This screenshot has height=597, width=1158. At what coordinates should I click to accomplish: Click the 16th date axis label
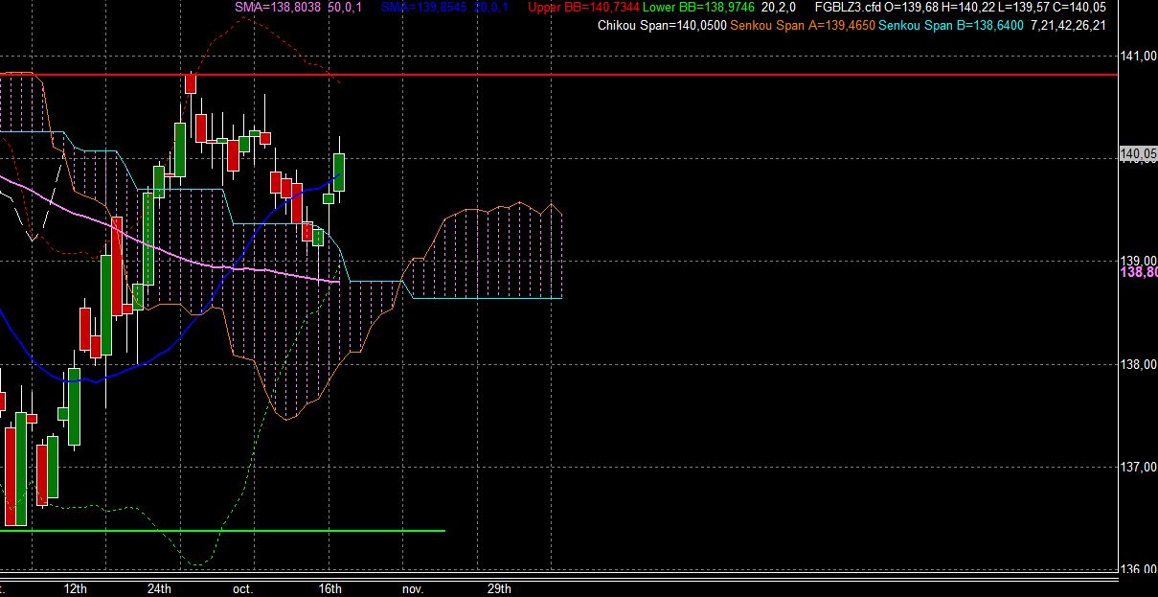[329, 587]
